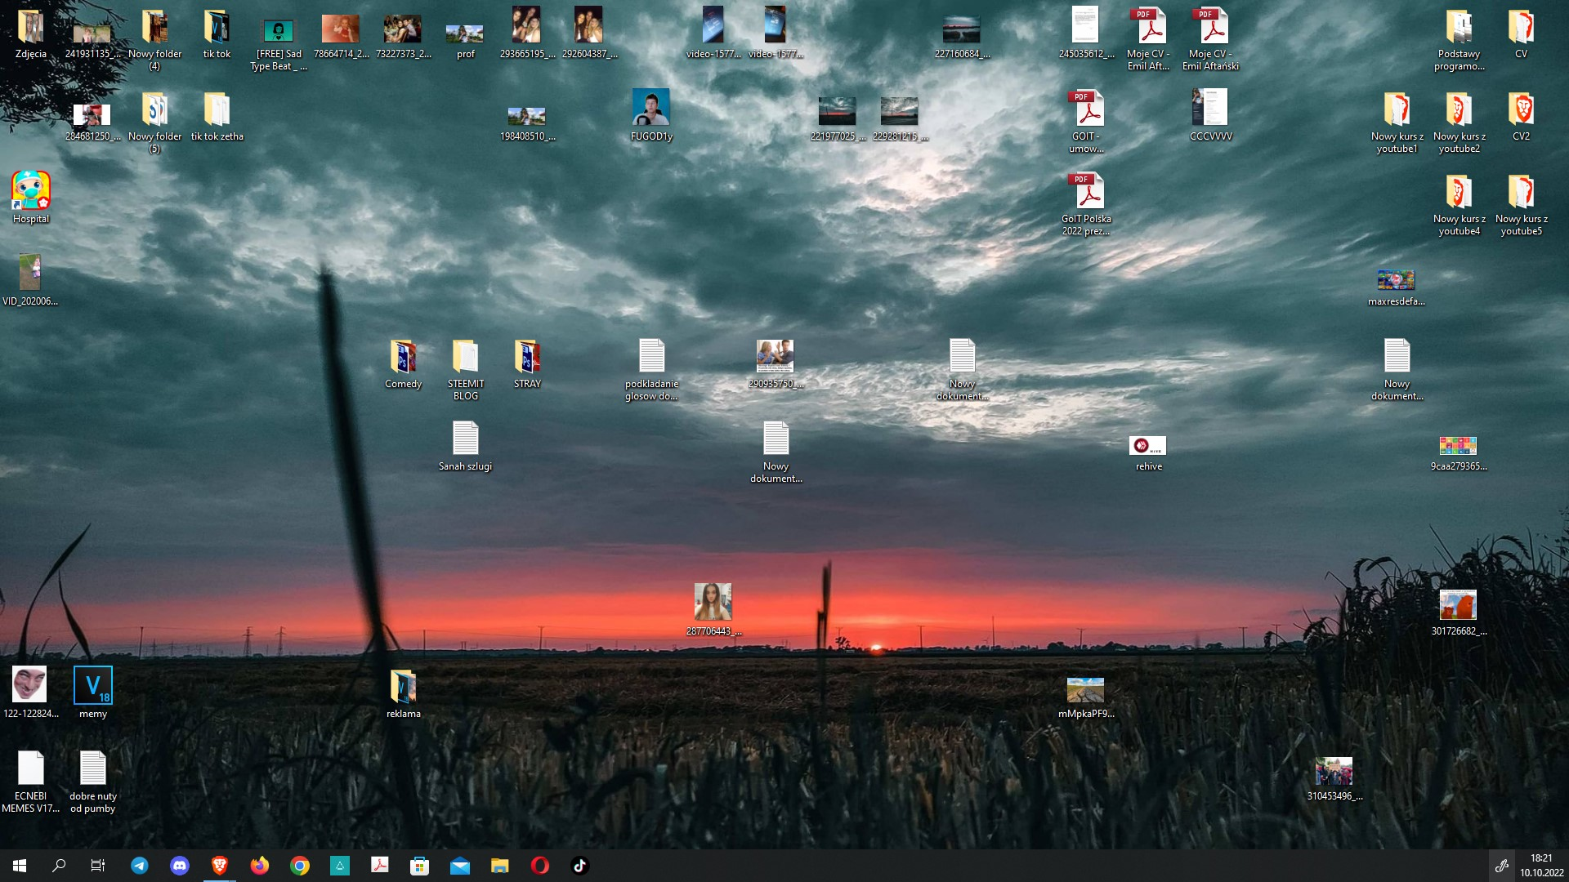Viewport: 1569px width, 882px height.
Task: Open Microsoft Store taskbar icon
Action: tap(419, 866)
